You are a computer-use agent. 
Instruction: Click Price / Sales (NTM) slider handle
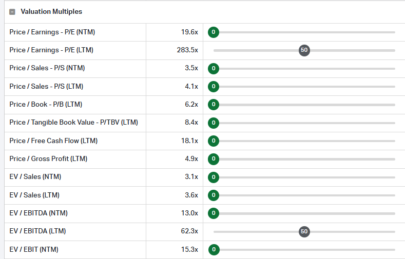[214, 68]
